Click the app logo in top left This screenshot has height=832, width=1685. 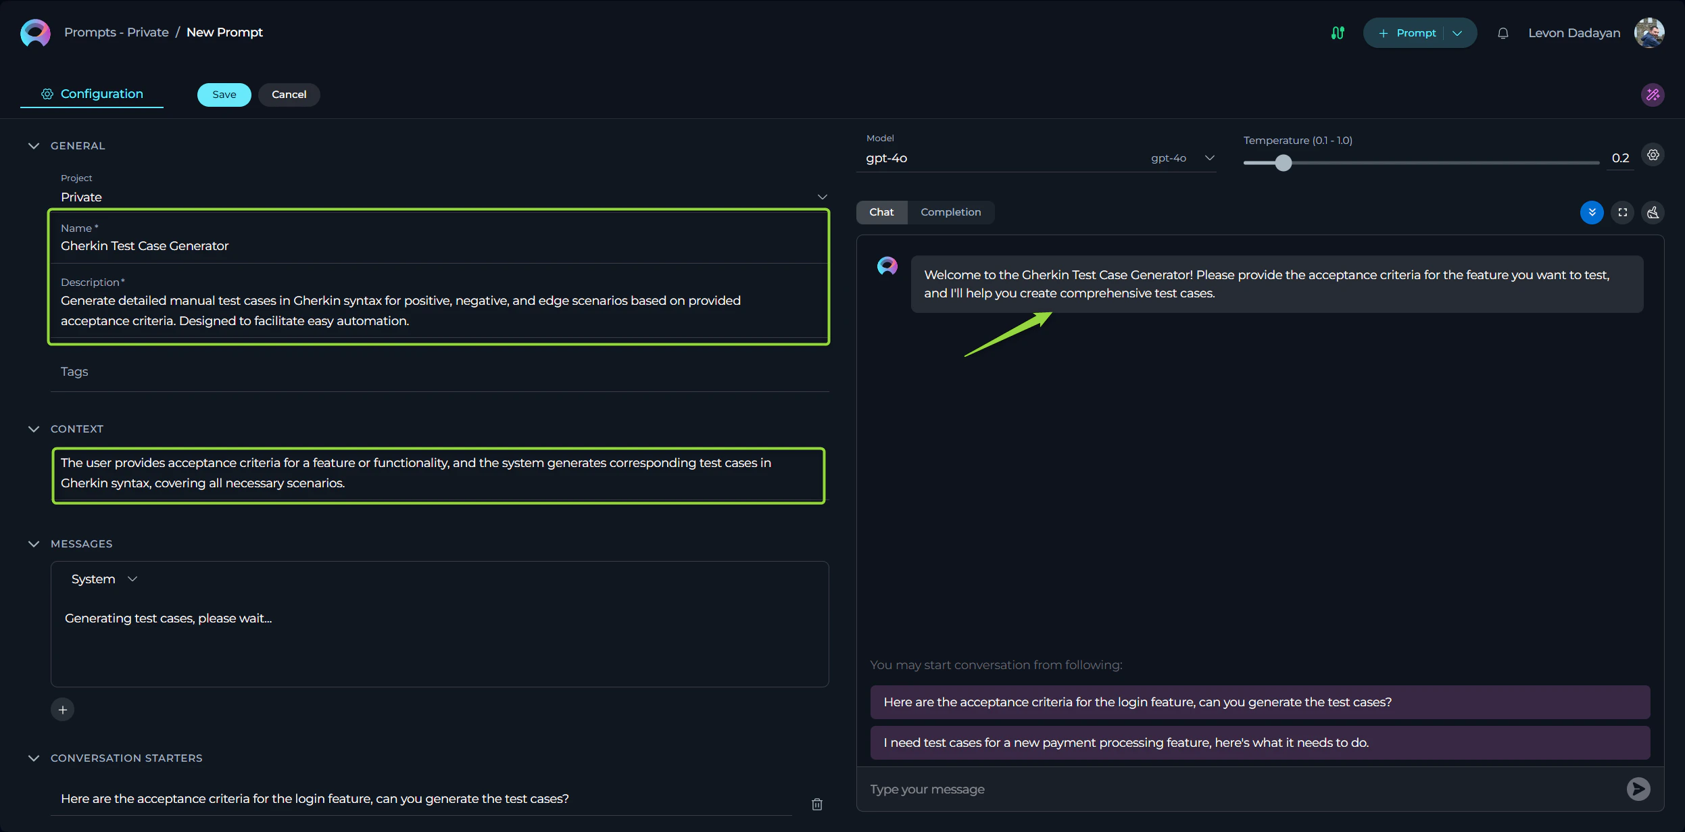(35, 32)
